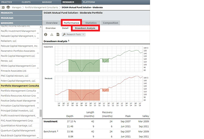Click large green drawdown region in Investment chart
Screen dimensions: 204x139
[x=84, y=66]
